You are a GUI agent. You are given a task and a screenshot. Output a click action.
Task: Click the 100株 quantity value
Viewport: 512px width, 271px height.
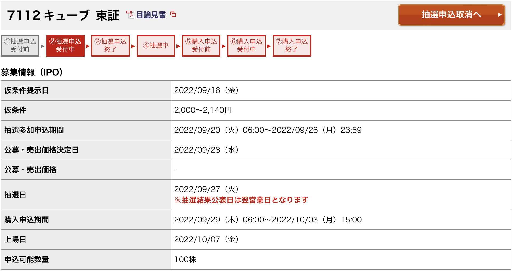pyautogui.click(x=185, y=259)
